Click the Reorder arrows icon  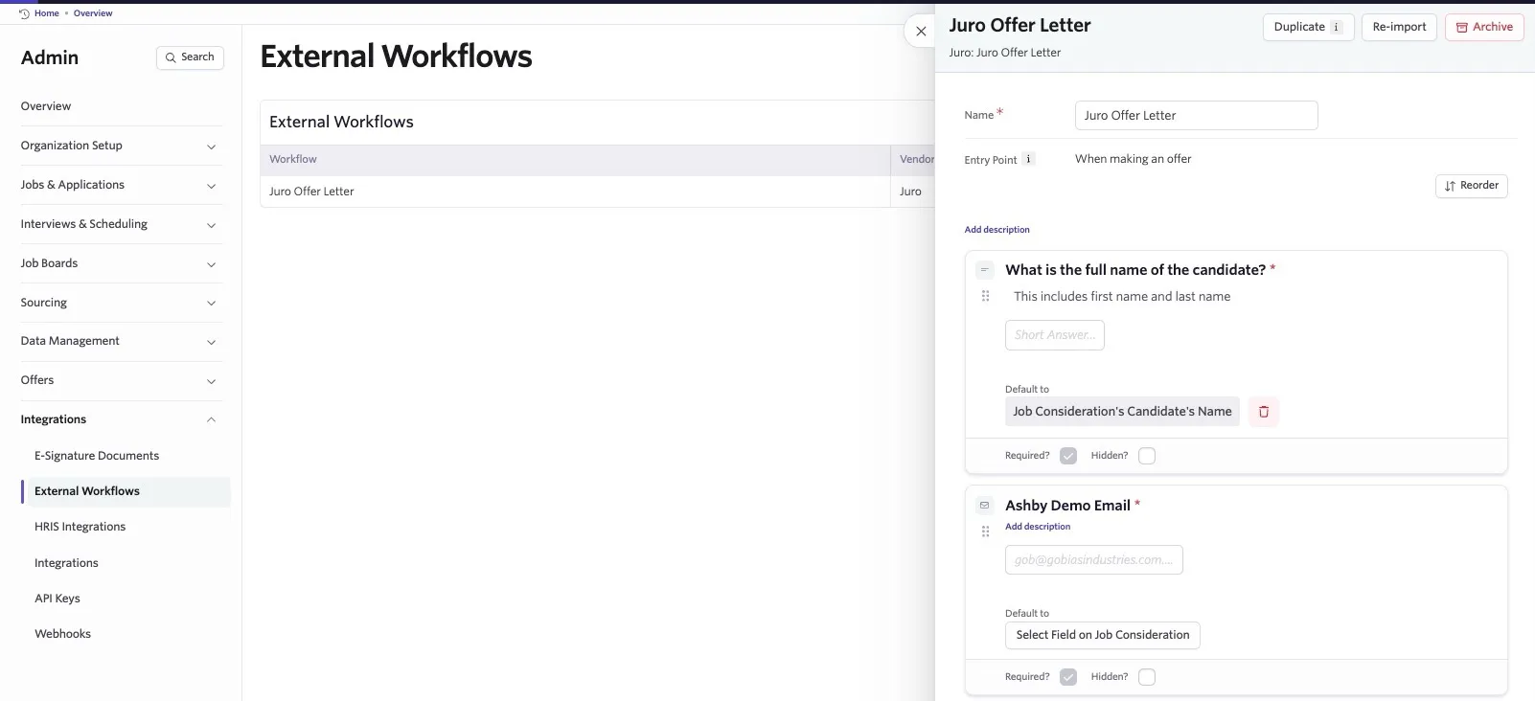[1451, 186]
